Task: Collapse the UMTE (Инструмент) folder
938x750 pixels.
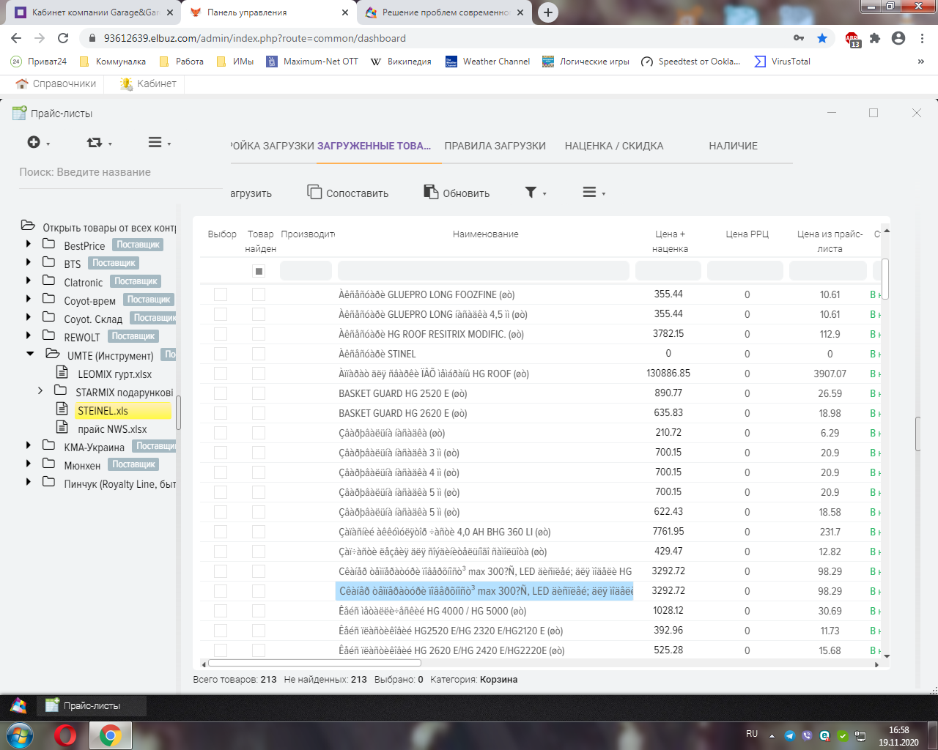Action: click(30, 354)
